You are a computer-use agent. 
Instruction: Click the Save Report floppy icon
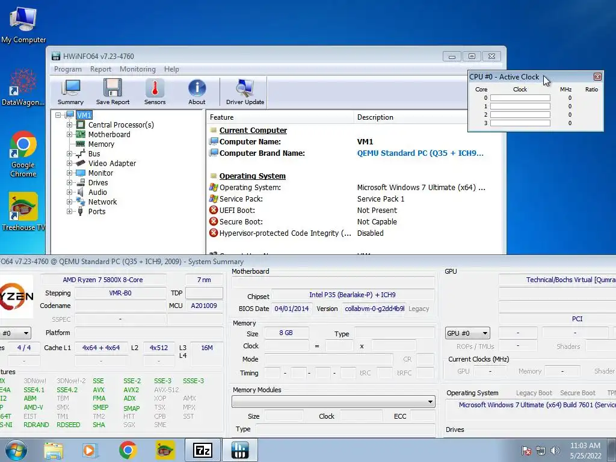(112, 92)
